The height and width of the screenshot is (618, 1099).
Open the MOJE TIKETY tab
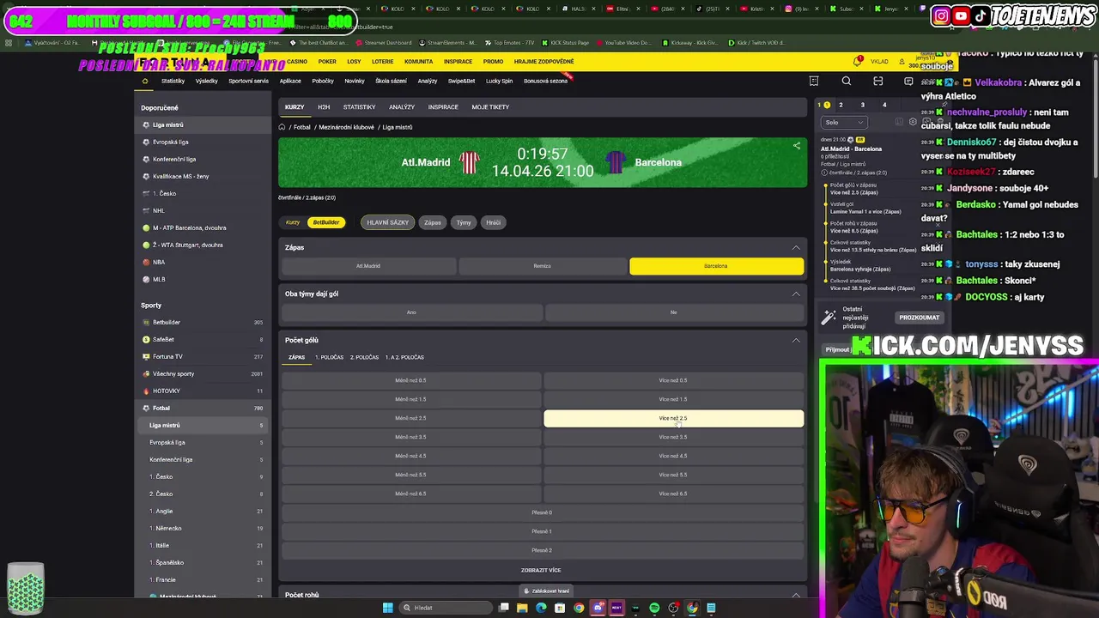[490, 107]
